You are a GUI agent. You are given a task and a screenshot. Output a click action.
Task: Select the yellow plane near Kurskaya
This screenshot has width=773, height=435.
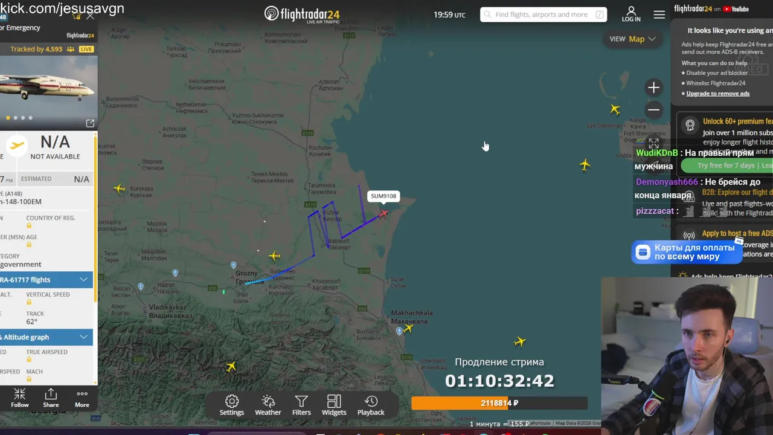[x=120, y=188]
